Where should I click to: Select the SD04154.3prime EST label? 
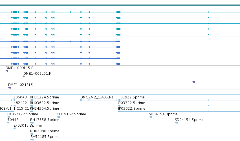pos(163,114)
